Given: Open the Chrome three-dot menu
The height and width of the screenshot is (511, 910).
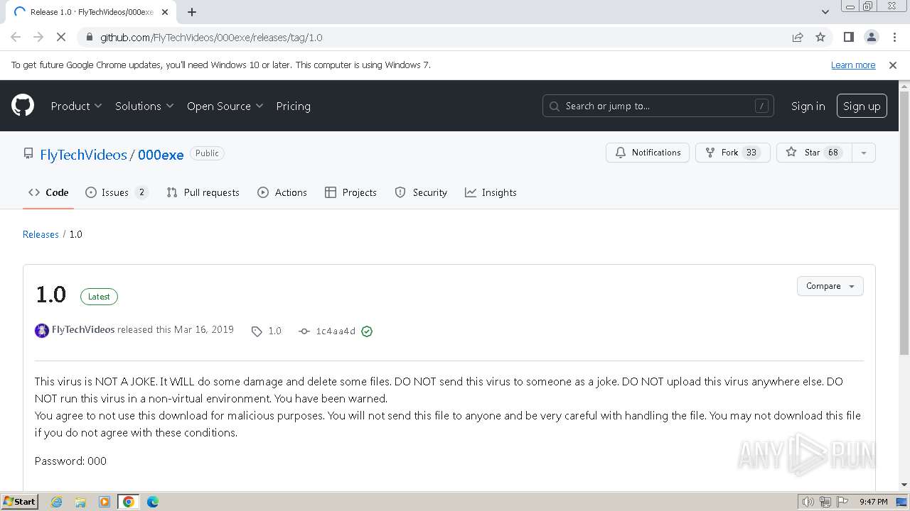Looking at the screenshot, I should pos(894,37).
